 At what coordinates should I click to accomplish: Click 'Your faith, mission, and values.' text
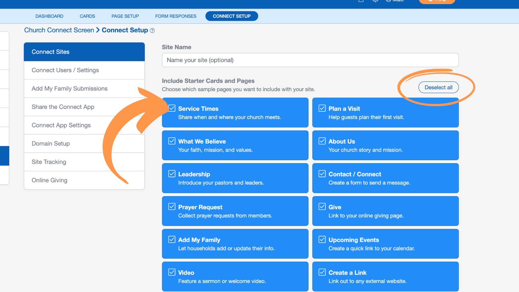pos(215,150)
